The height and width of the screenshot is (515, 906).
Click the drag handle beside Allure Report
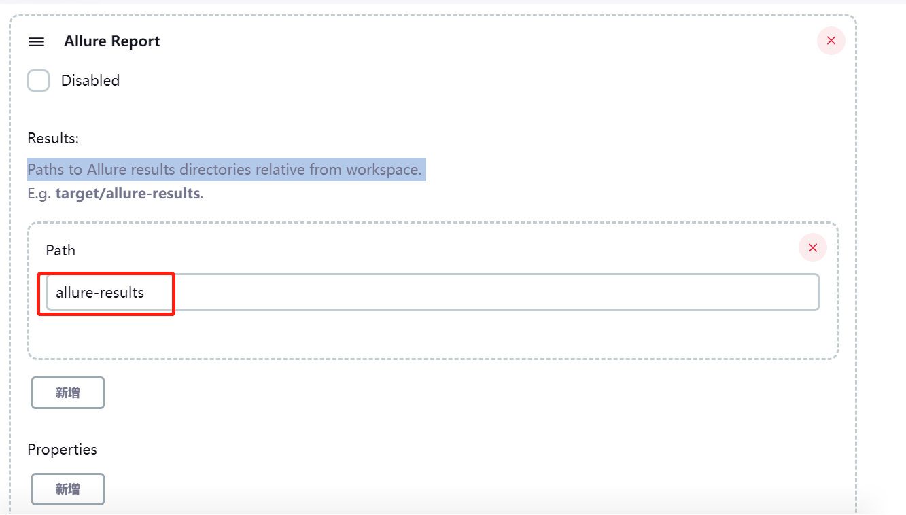(36, 41)
